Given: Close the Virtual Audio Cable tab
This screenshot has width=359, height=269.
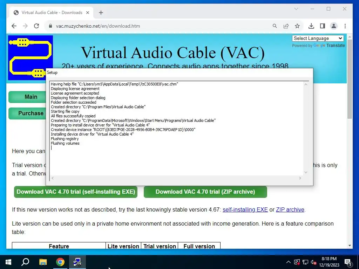Looking at the screenshot, I should [x=87, y=13].
